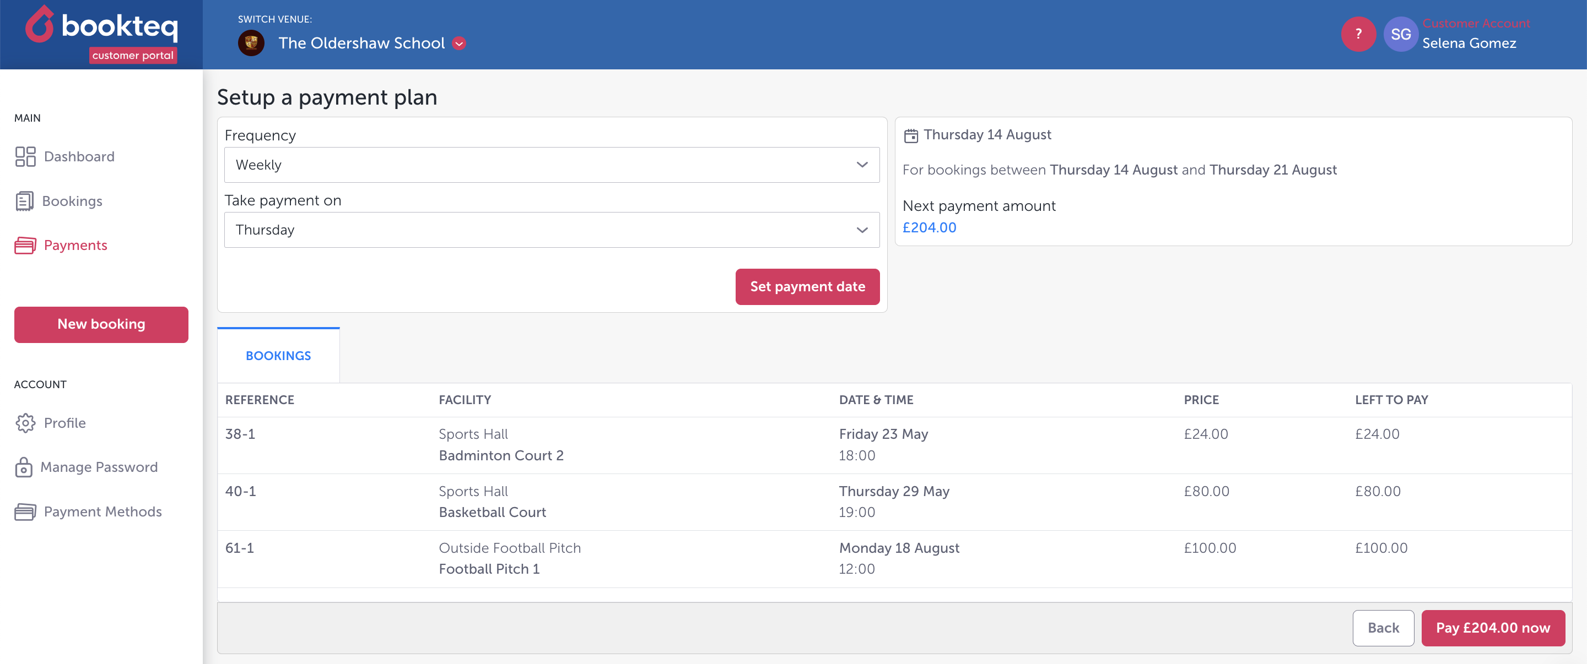1587x664 pixels.
Task: Click the Oldershaw School venue crest
Action: (251, 43)
